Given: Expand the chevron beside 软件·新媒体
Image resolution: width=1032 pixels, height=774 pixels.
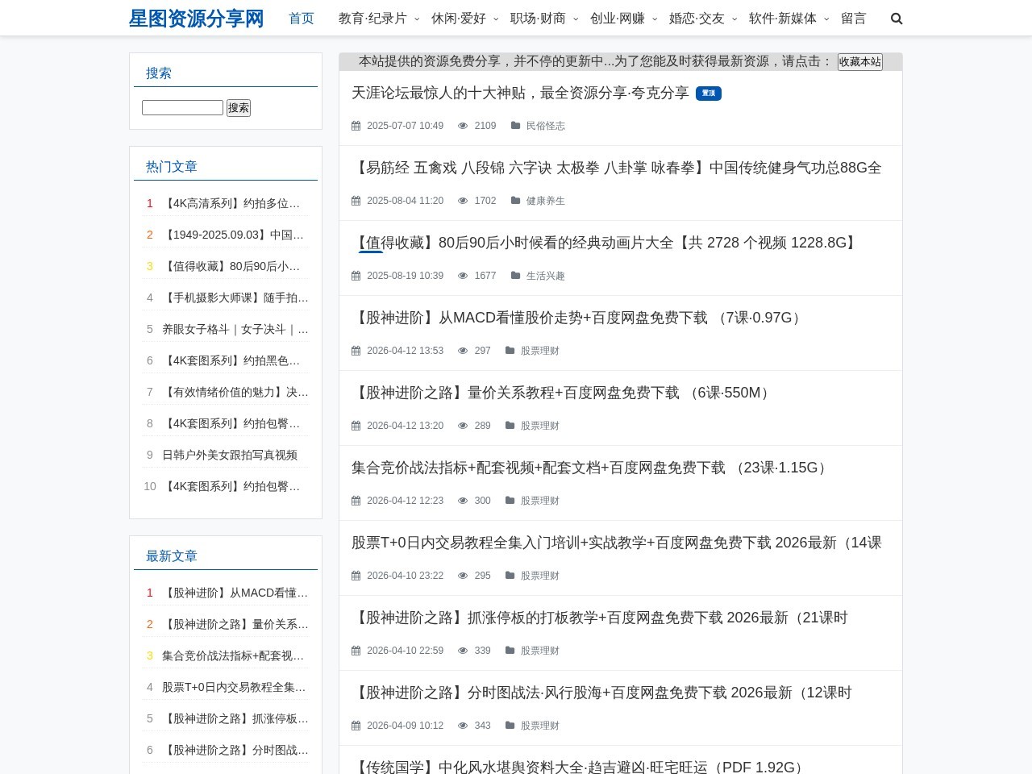Looking at the screenshot, I should pos(826,19).
